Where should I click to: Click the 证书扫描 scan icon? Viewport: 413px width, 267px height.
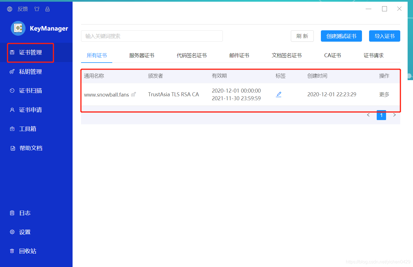tap(12, 91)
